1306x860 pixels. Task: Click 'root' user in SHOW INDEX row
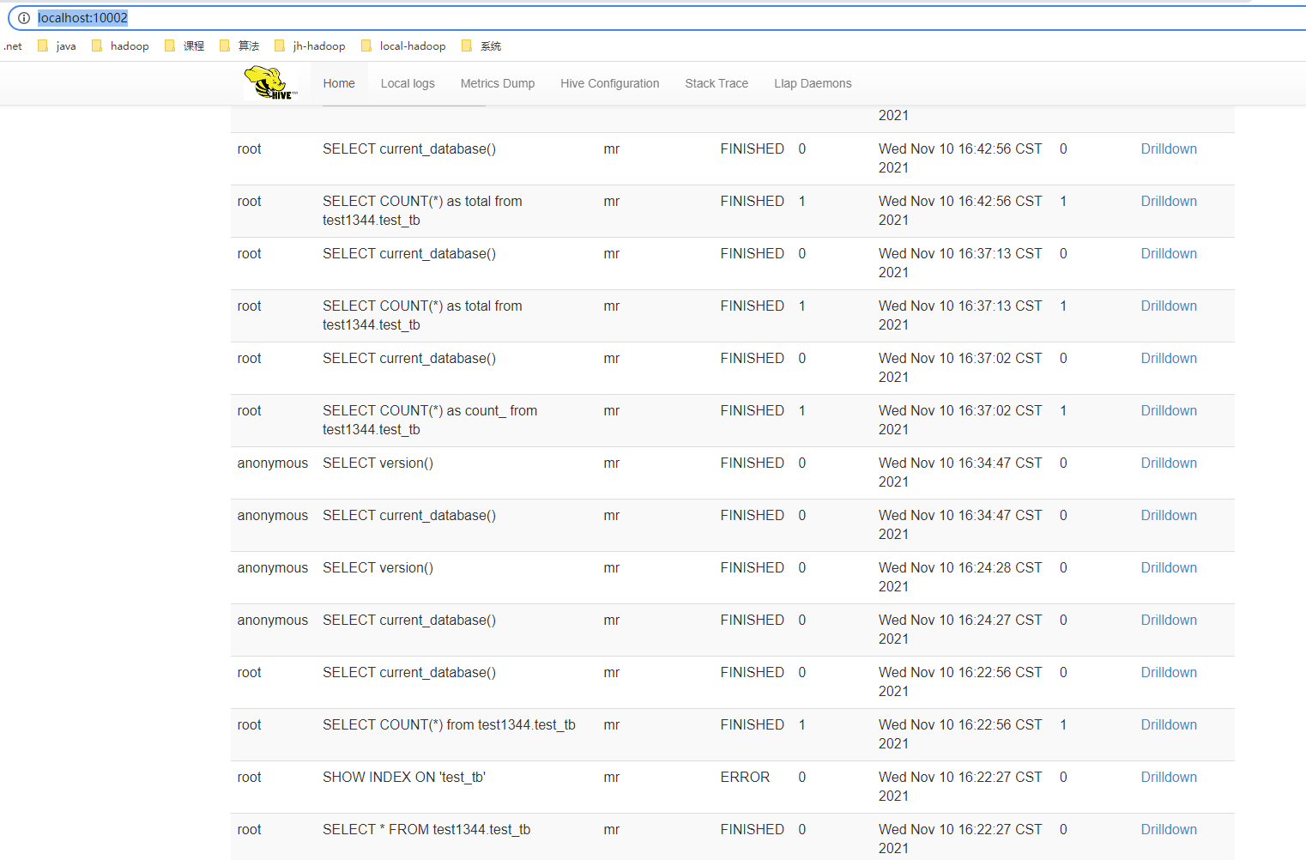coord(250,778)
